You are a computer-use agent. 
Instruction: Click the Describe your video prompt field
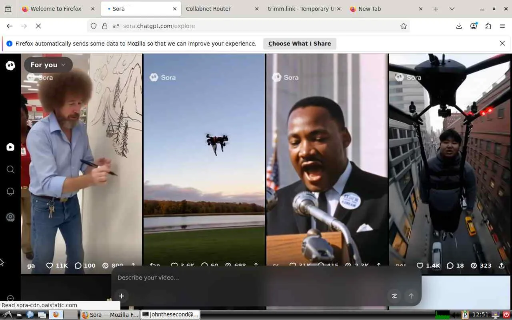coord(266,278)
